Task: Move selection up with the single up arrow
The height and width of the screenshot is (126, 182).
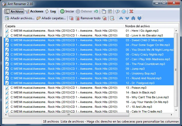Action: (121, 18)
